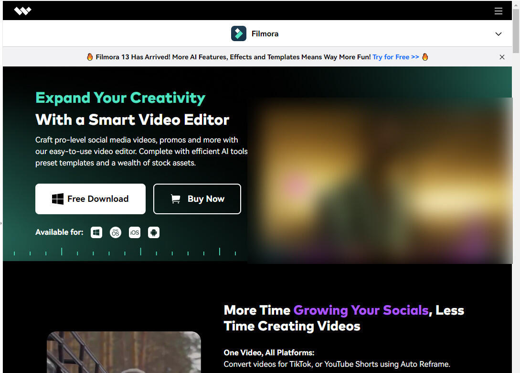Click the Filmora app icon
The height and width of the screenshot is (373, 520).
pos(239,33)
